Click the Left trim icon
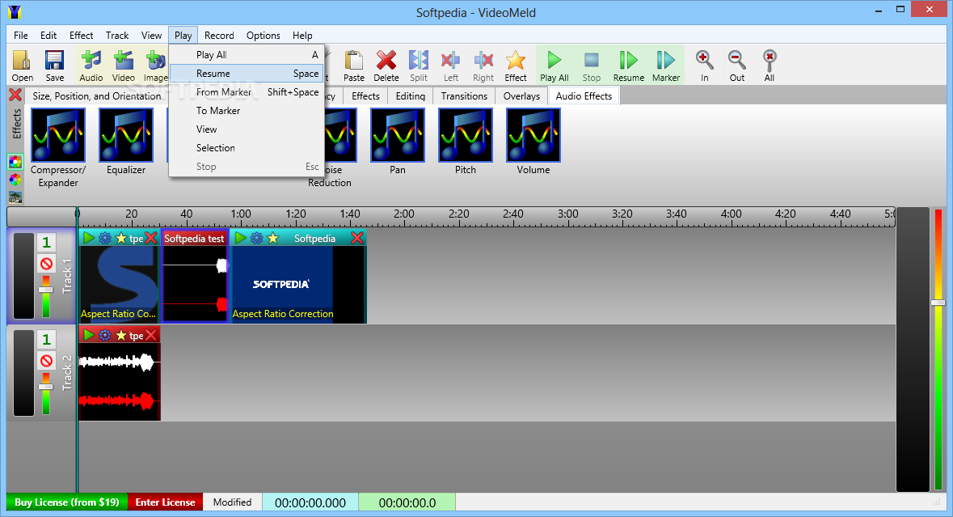This screenshot has width=953, height=517. pyautogui.click(x=450, y=66)
